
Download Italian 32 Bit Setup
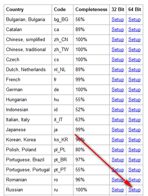[118, 119]
